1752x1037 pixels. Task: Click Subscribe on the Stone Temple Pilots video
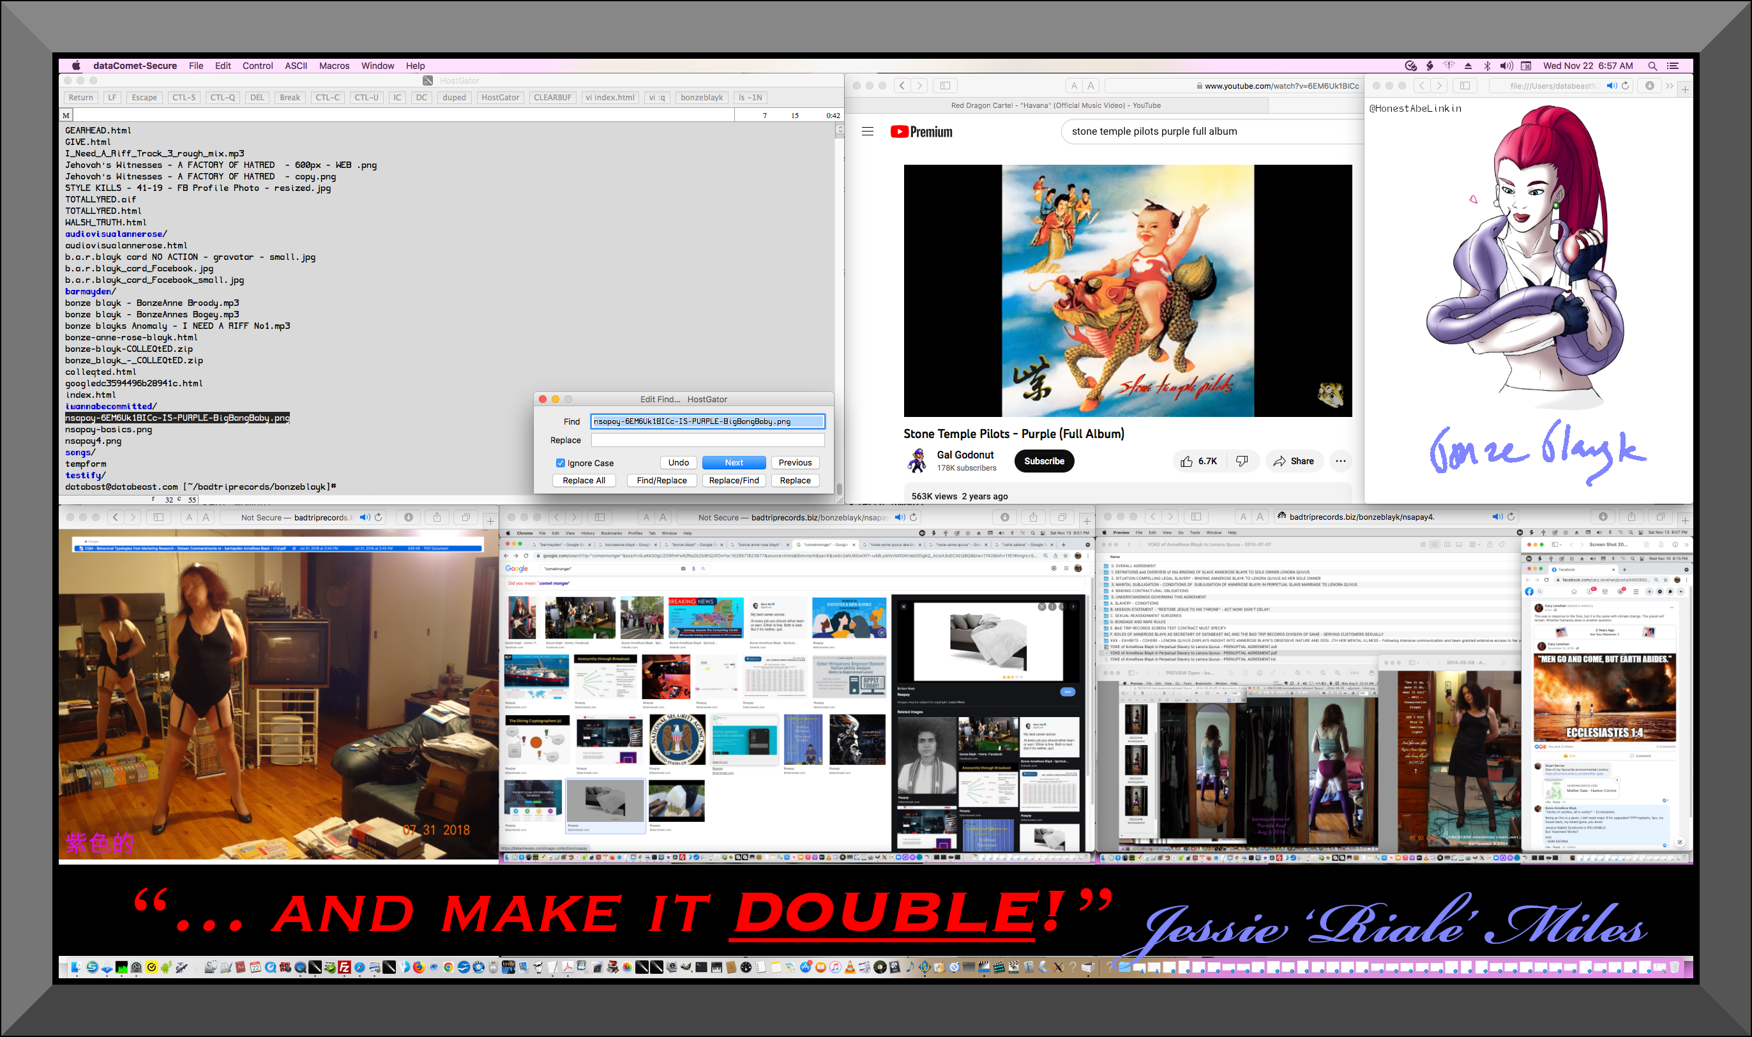(x=1044, y=461)
